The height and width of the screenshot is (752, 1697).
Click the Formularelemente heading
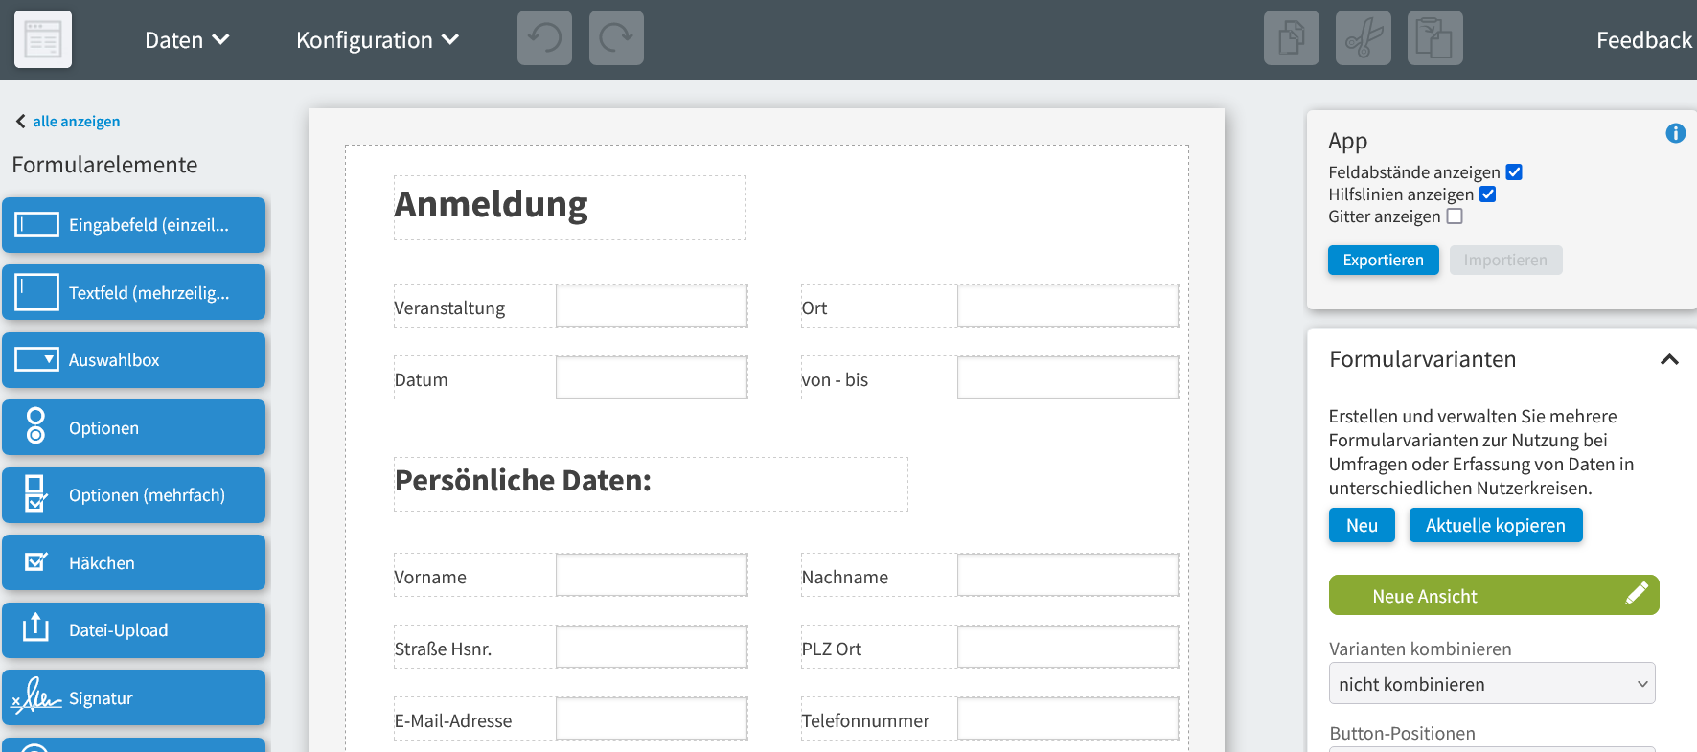click(x=104, y=165)
